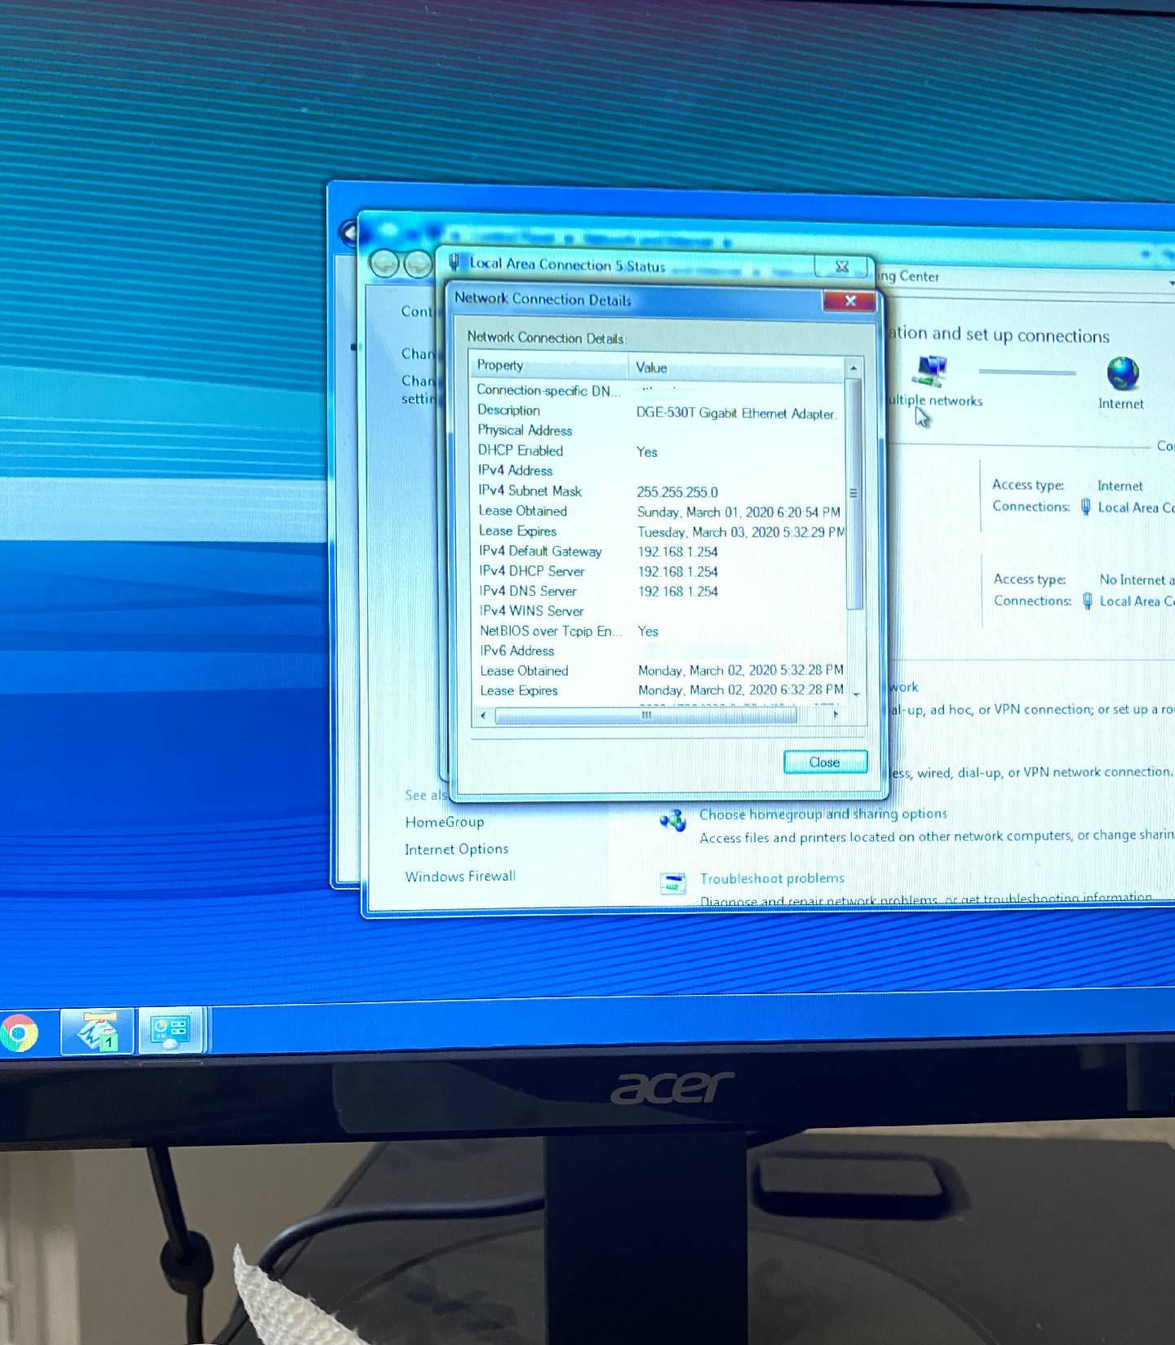The width and height of the screenshot is (1175, 1345).
Task: Click the Troubleshoot problems icon
Action: [672, 883]
